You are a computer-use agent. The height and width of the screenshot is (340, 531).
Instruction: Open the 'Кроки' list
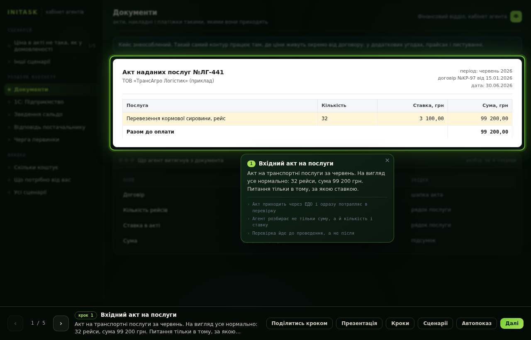400,323
